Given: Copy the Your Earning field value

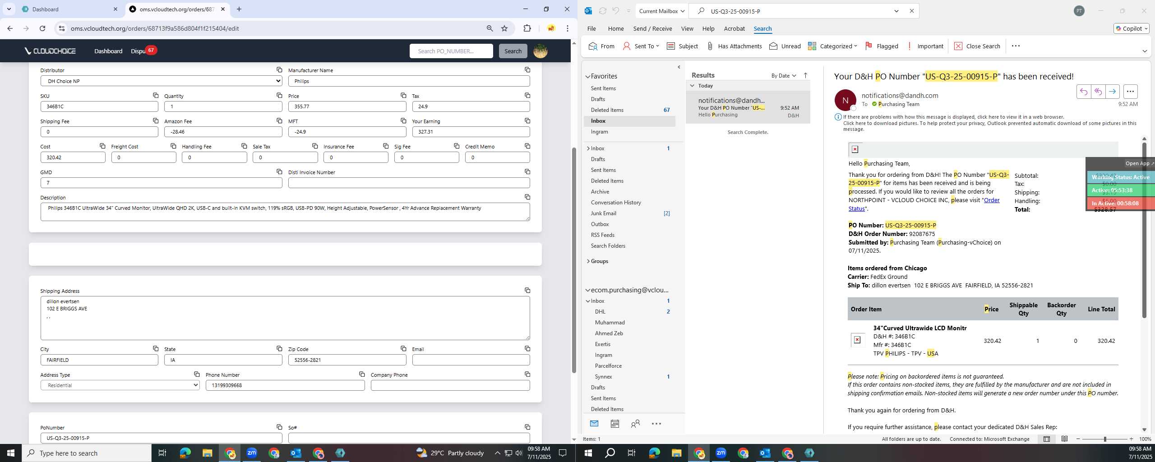Looking at the screenshot, I should [527, 120].
